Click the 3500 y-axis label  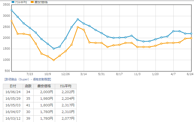point(6,5)
